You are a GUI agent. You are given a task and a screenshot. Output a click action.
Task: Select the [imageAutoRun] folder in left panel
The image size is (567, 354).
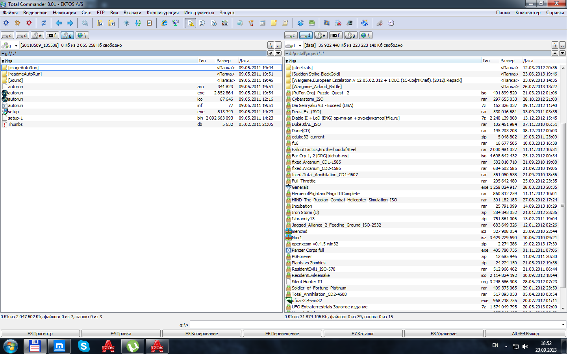142,68
